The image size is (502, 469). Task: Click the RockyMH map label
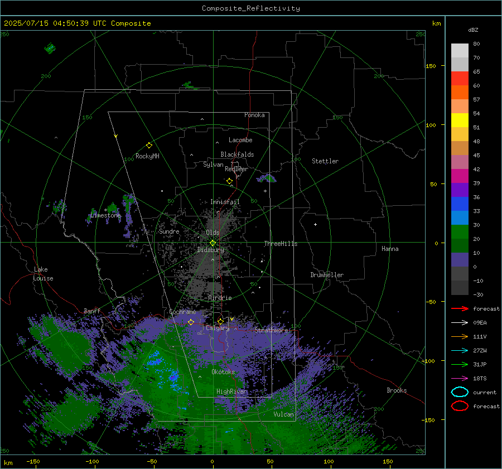[147, 156]
